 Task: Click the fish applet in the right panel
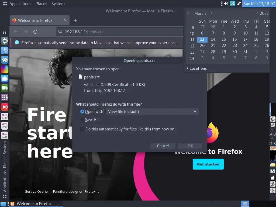273,148
